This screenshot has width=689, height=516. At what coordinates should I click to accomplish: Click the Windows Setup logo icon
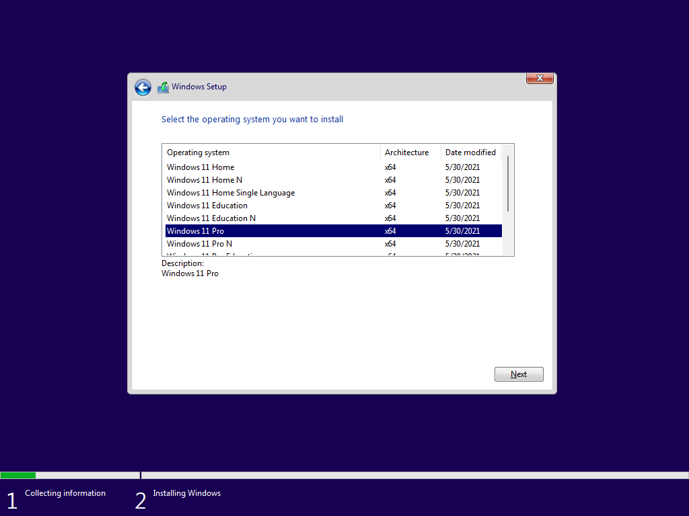162,87
